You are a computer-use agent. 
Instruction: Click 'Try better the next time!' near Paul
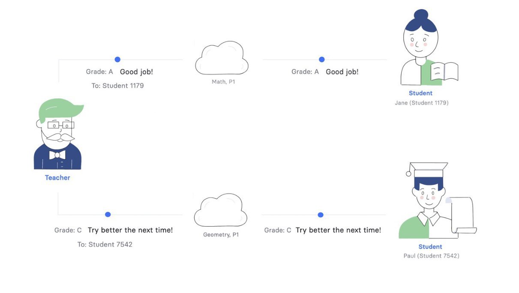338,230
